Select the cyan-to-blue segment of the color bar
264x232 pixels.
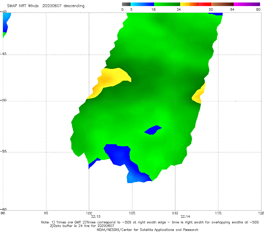(142, 4)
